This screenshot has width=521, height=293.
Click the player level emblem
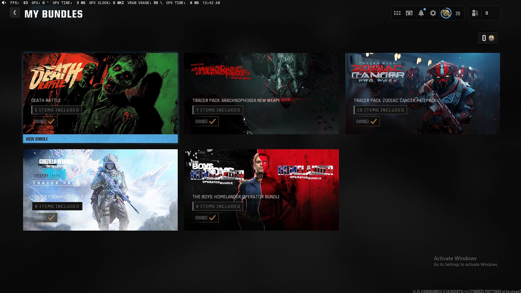tap(446, 13)
